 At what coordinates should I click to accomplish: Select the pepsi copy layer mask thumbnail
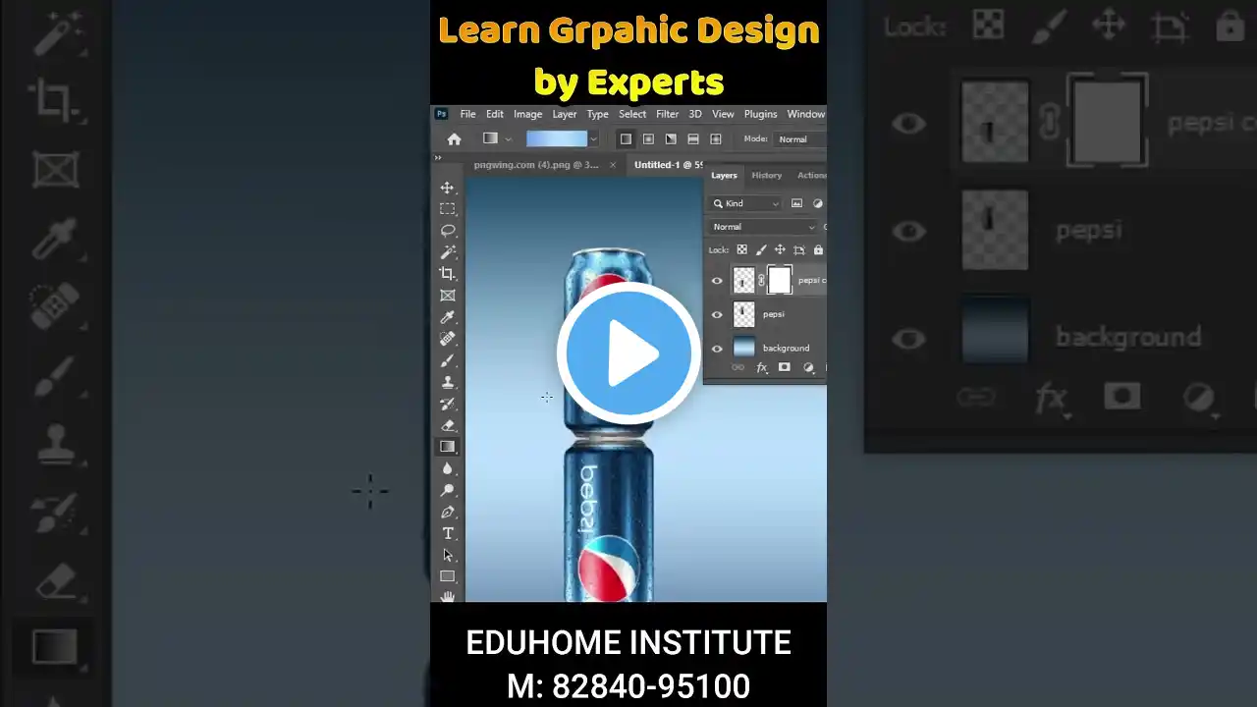pos(780,281)
